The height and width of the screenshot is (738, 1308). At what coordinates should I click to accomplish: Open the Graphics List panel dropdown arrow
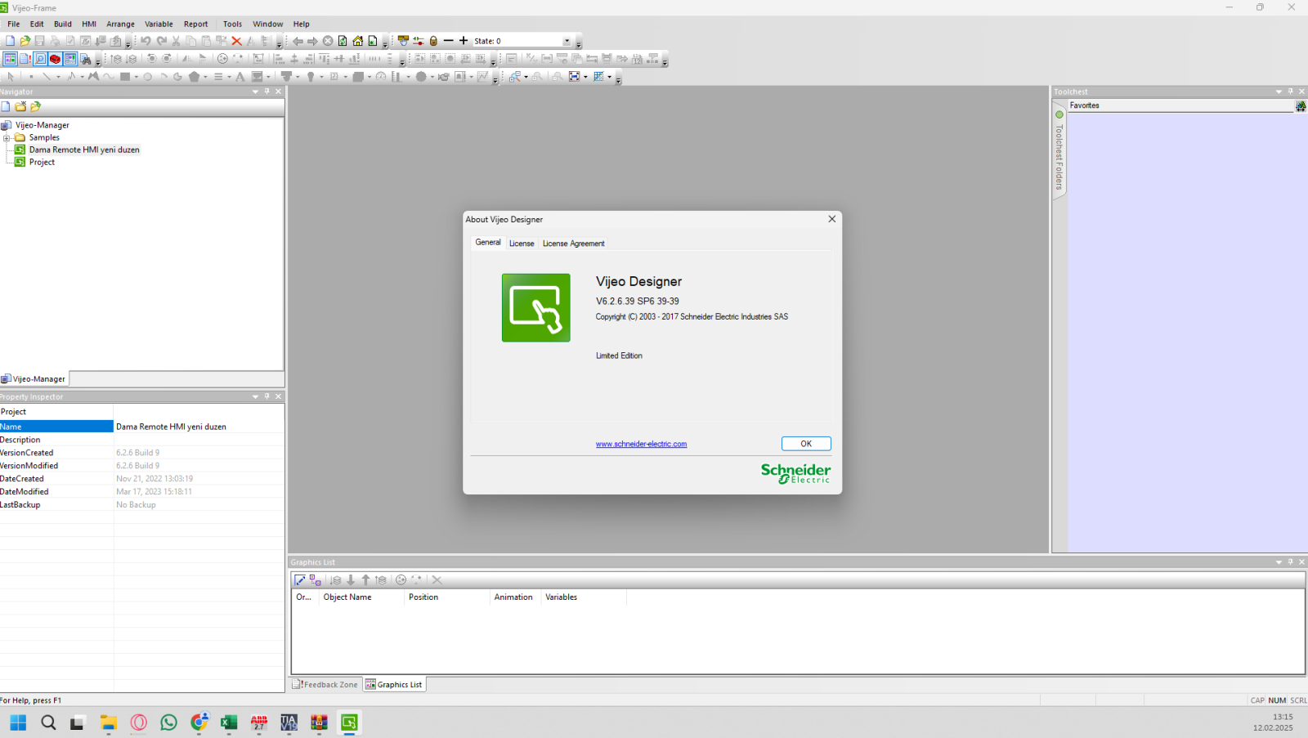[1279, 562]
